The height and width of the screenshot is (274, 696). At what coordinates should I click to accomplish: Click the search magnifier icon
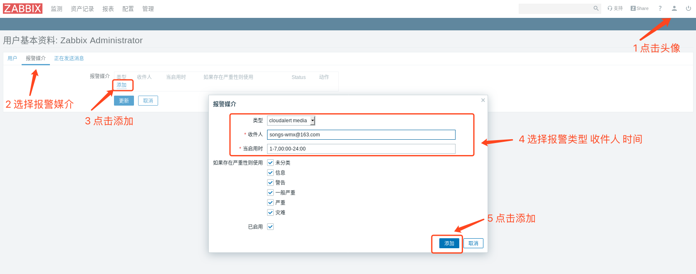pyautogui.click(x=596, y=8)
